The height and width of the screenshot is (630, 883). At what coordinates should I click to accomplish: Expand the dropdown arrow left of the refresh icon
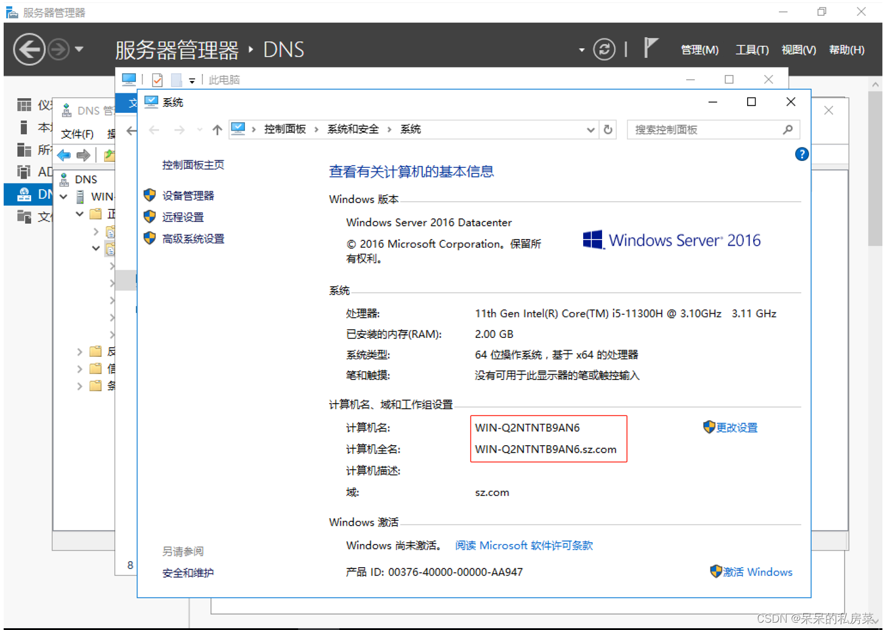click(581, 50)
